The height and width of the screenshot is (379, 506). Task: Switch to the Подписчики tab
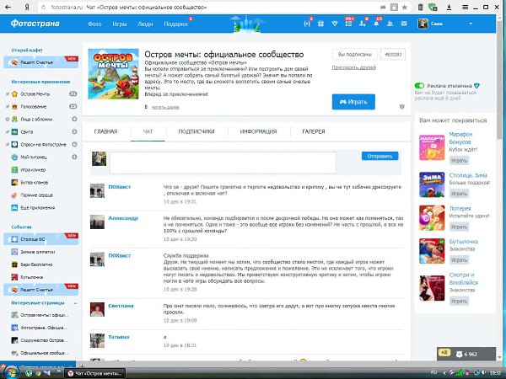[196, 132]
